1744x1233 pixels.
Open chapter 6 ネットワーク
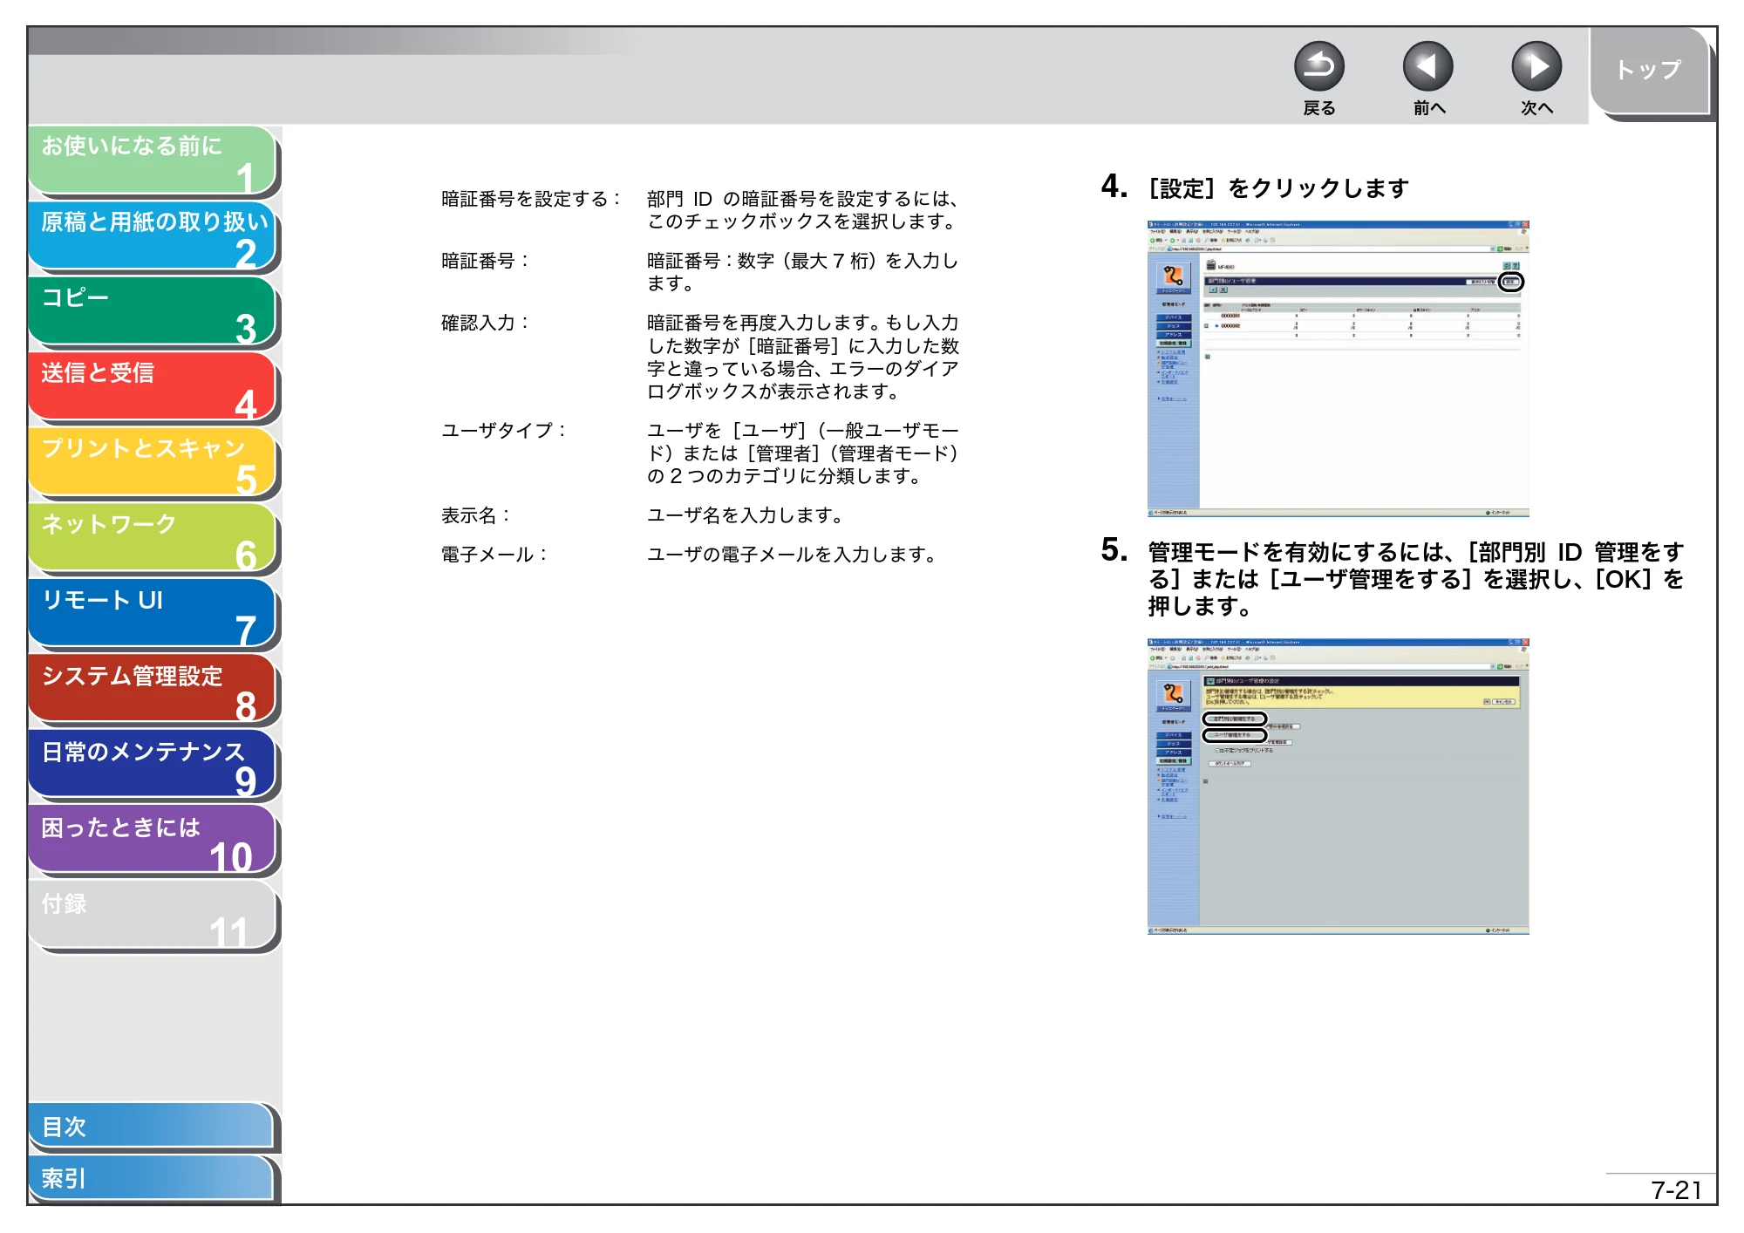point(153,539)
